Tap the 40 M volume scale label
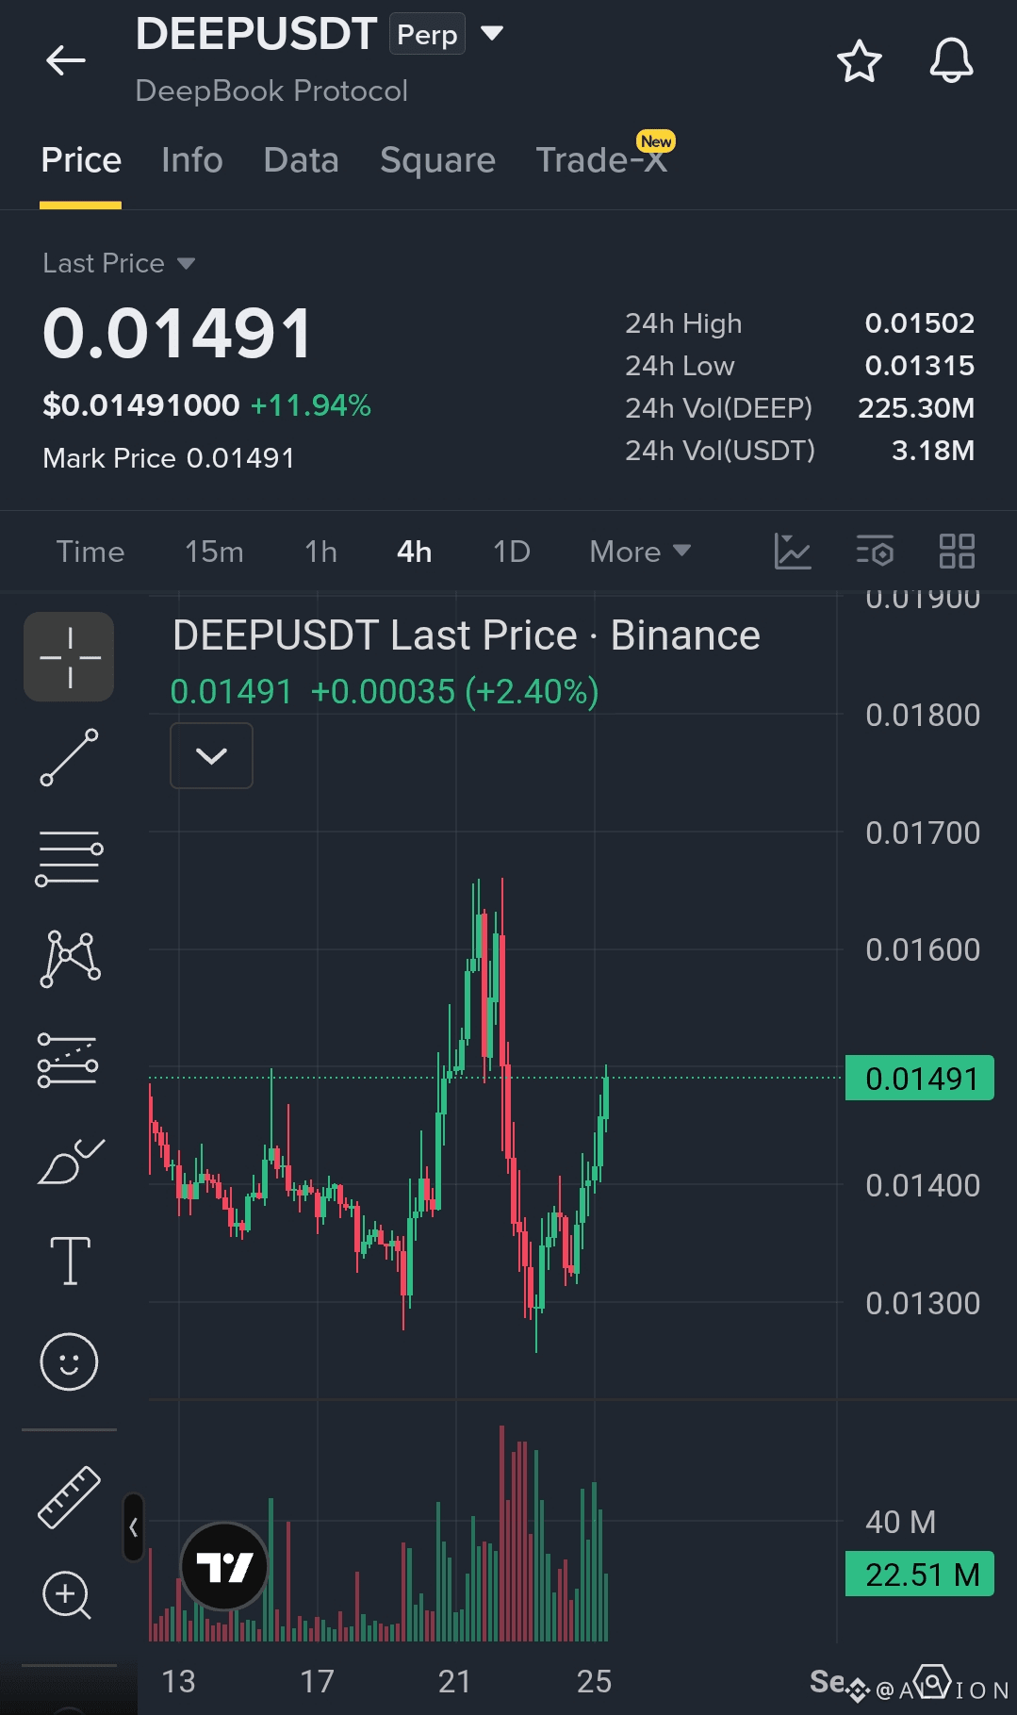The height and width of the screenshot is (1715, 1017). coord(900,1522)
